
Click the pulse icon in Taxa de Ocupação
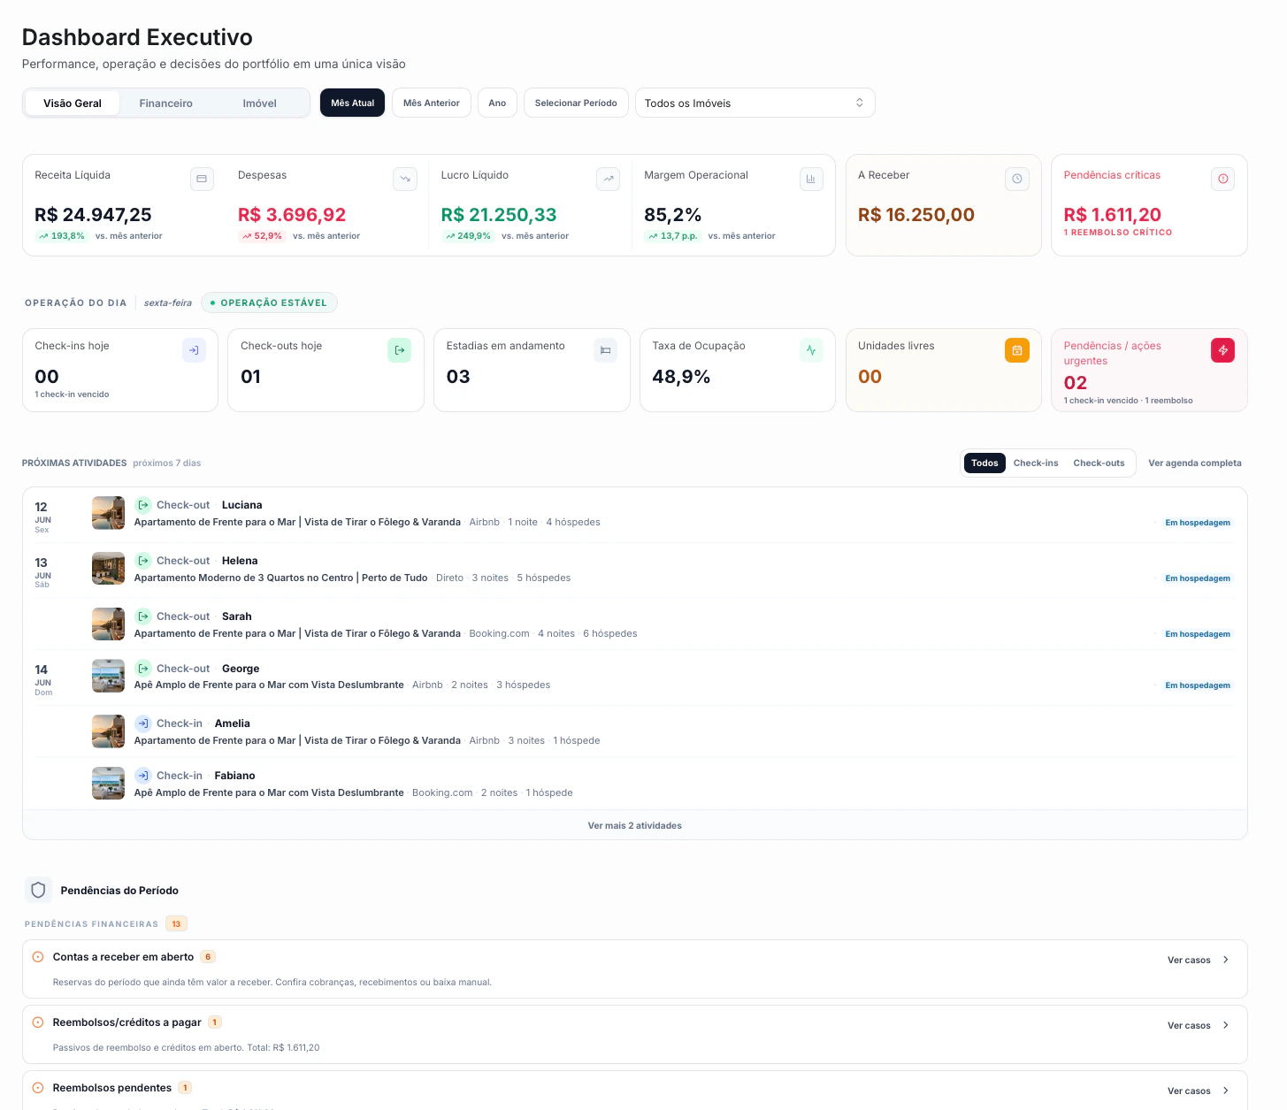[811, 350]
